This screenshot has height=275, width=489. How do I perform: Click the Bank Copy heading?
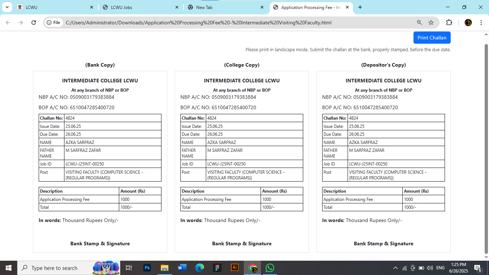(100, 65)
